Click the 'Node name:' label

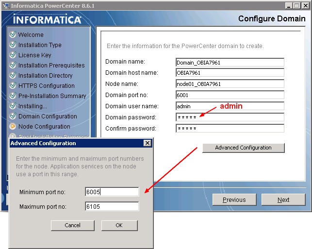coord(122,84)
